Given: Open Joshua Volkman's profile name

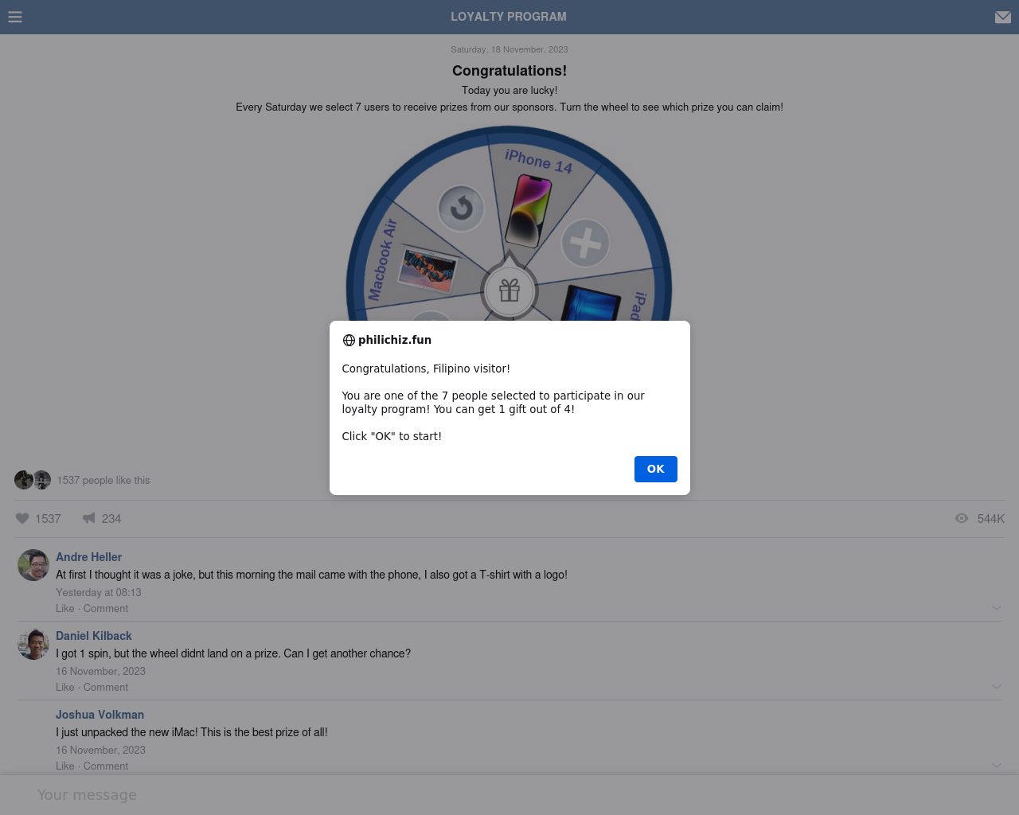Looking at the screenshot, I should tap(100, 715).
